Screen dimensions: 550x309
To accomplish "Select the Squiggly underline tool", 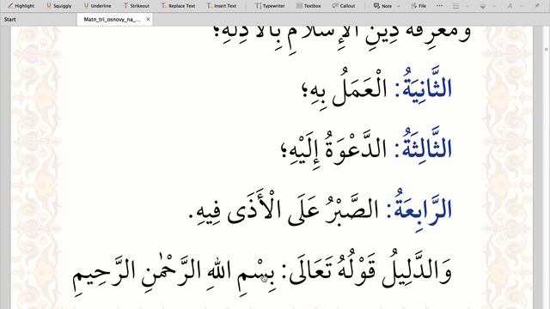I will (59, 6).
